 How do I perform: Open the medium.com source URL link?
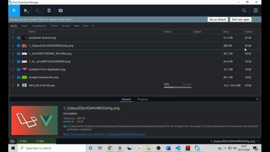click(x=104, y=134)
